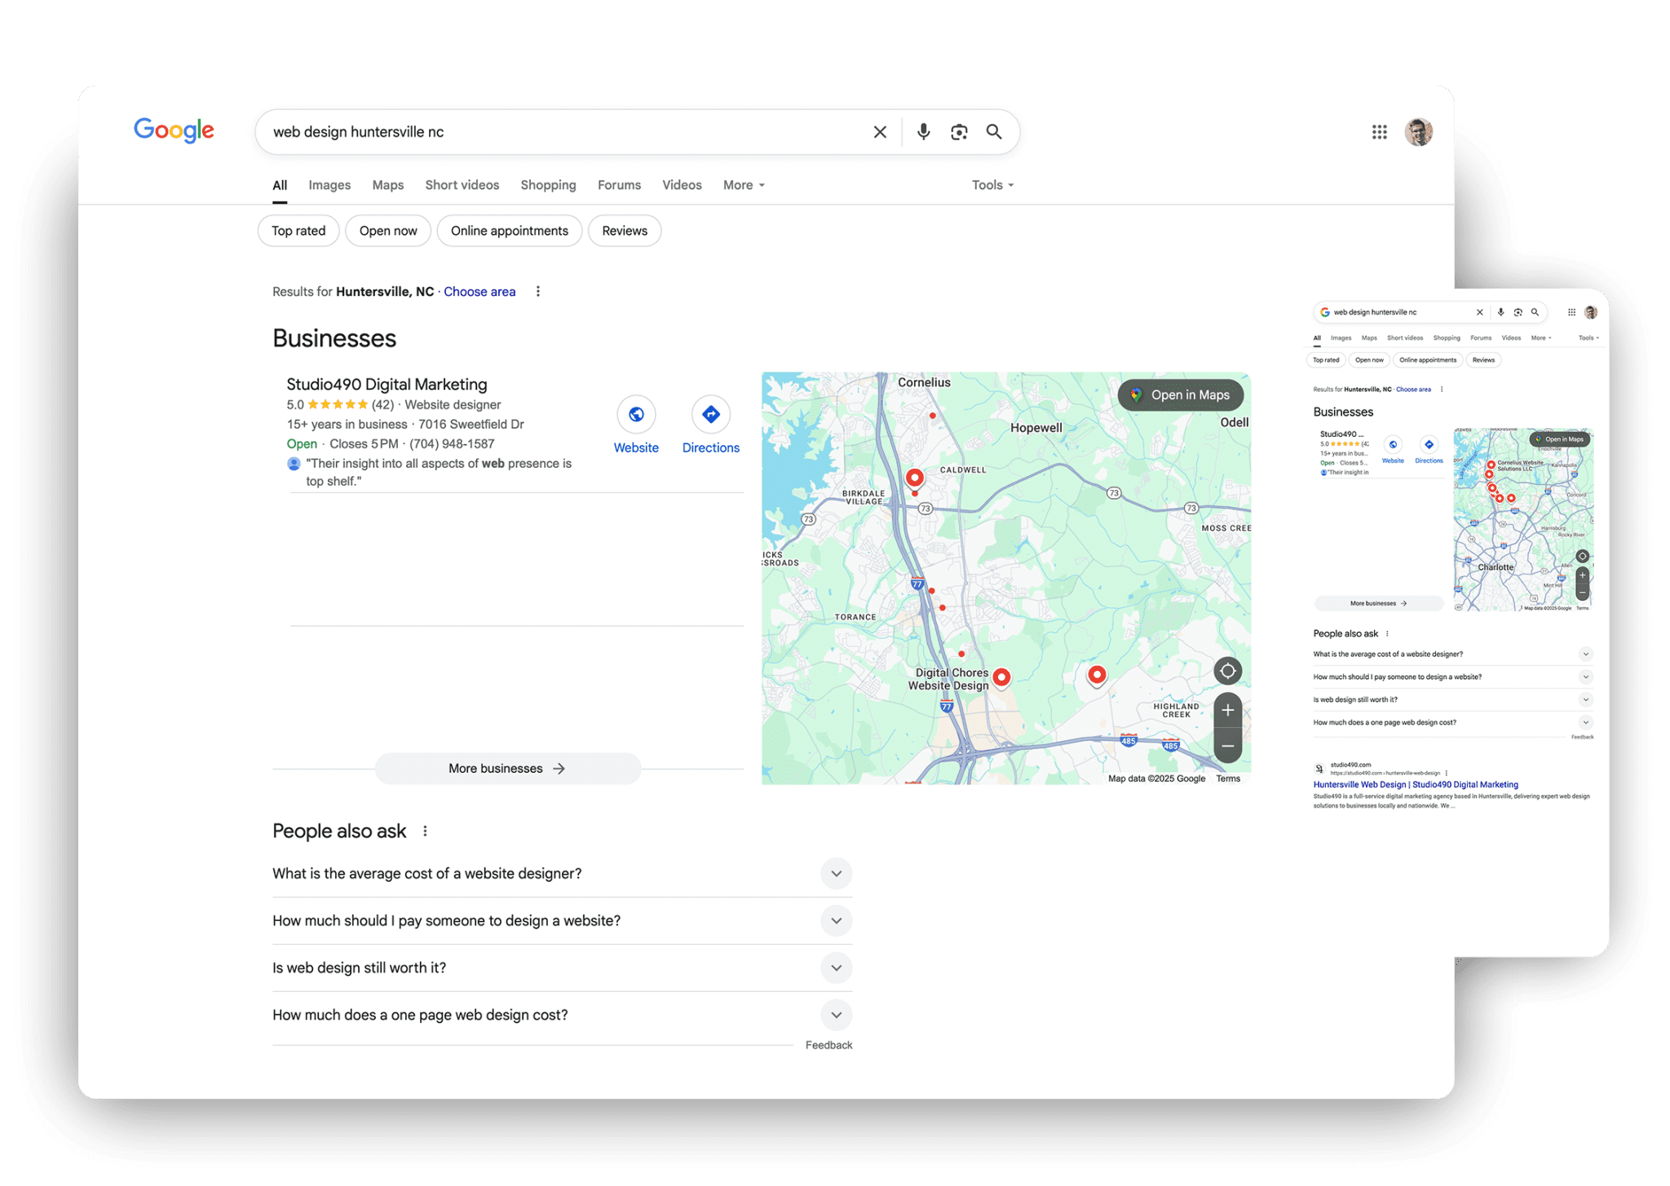
Task: Zoom in on the large map
Action: [1227, 710]
